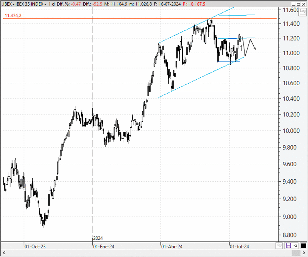Click the 9.600 price axis label
Screen dimensions: 308x257
(289, 164)
